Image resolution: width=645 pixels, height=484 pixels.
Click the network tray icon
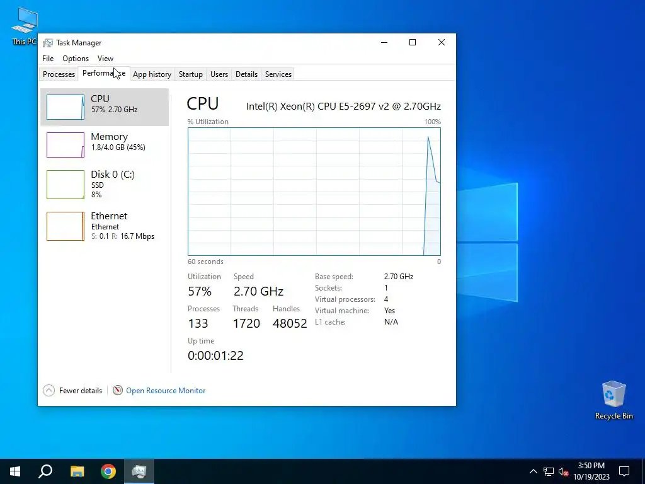tap(549, 471)
